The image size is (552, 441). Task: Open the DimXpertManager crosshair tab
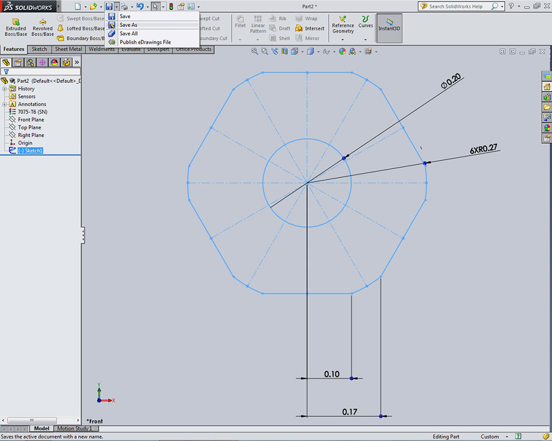pyautogui.click(x=42, y=62)
